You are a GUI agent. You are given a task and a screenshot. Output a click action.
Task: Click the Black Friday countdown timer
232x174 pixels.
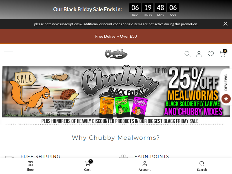coord(154,10)
